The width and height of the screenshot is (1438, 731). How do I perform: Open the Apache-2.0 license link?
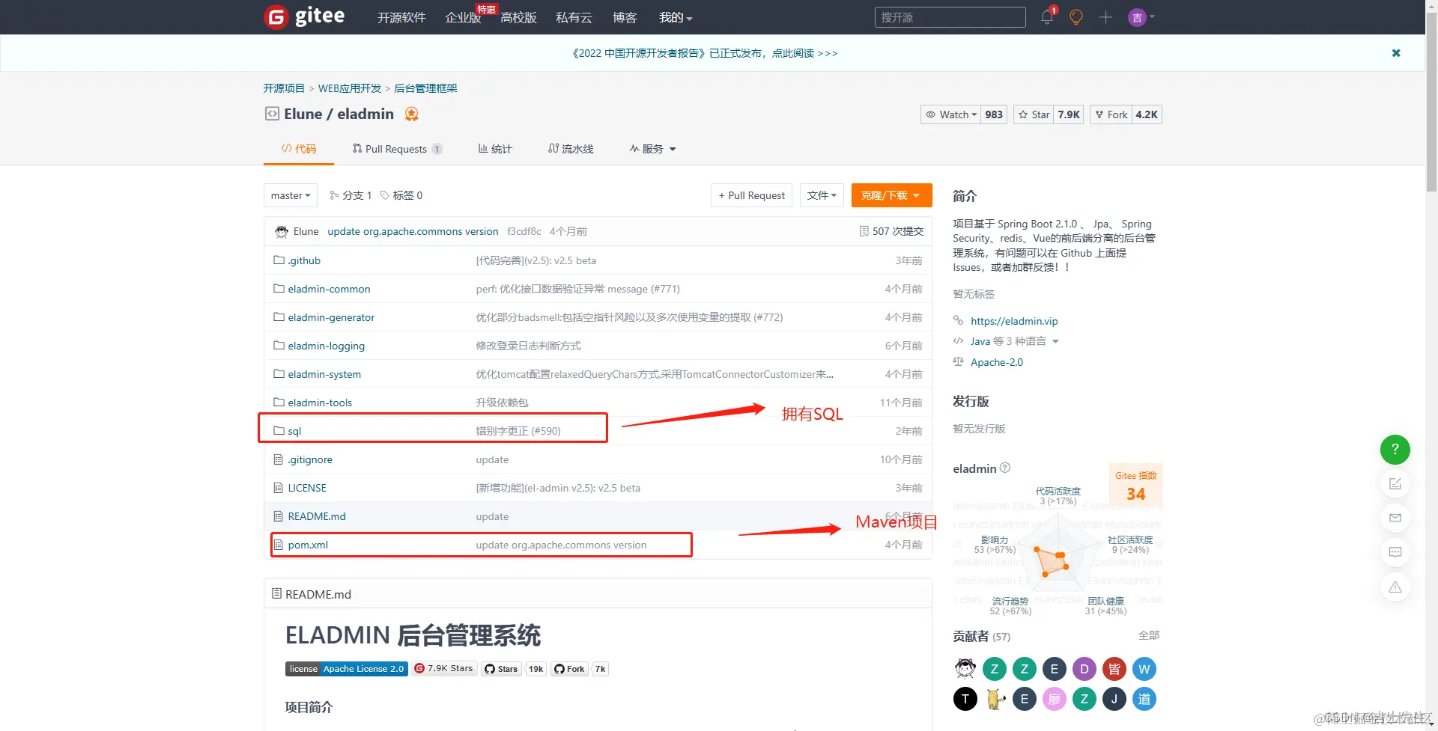click(997, 362)
